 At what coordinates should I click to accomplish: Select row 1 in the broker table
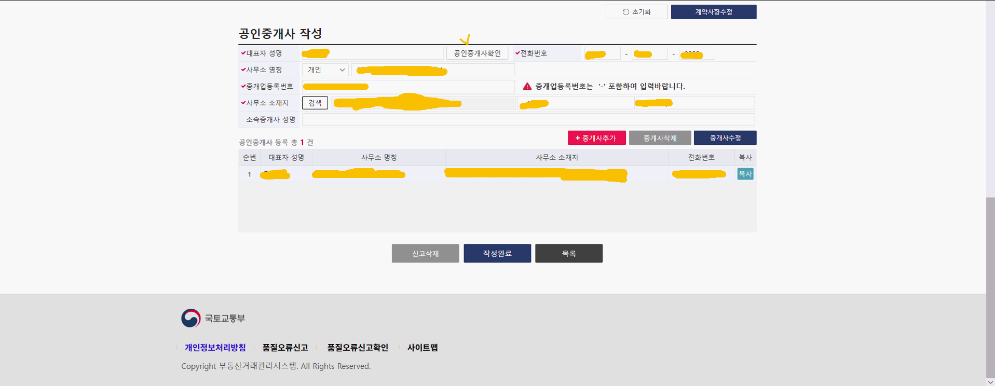point(497,174)
